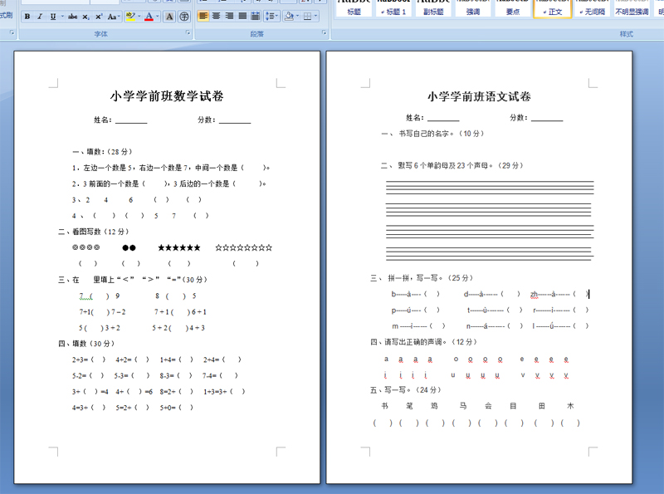
Task: Align text right
Action: point(230,16)
